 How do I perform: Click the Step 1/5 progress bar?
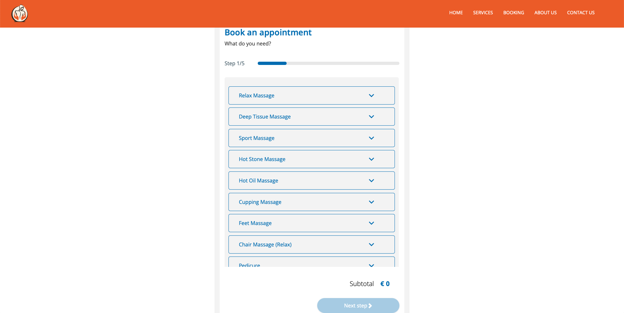point(328,63)
